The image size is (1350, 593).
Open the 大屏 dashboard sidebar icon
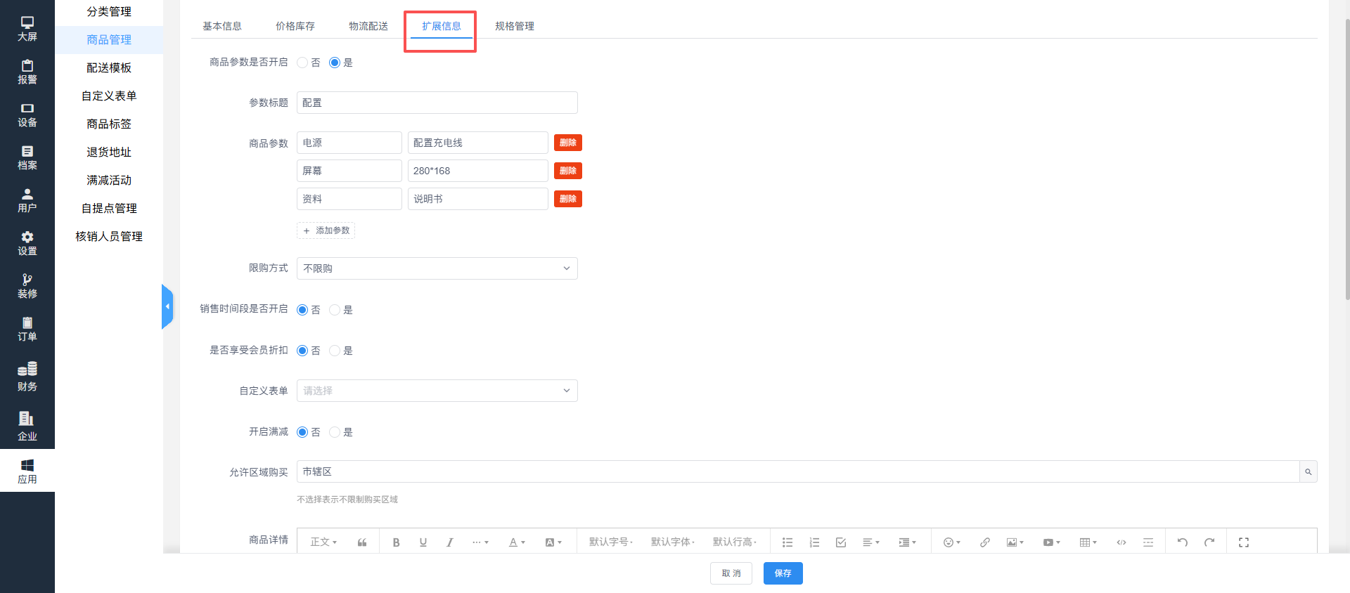pyautogui.click(x=27, y=29)
